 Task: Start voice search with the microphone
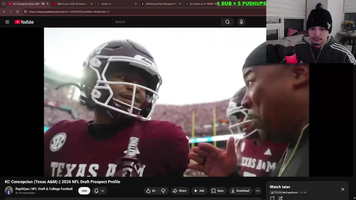click(241, 22)
